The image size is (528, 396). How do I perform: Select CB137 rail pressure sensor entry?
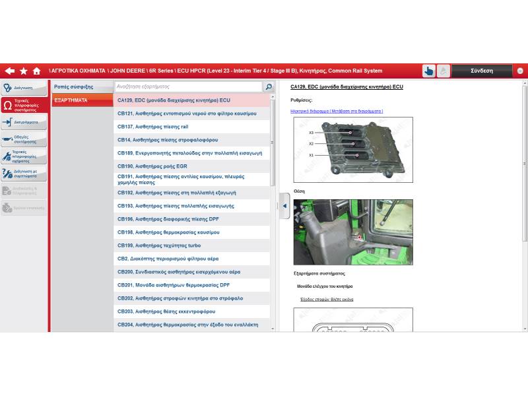click(x=191, y=127)
